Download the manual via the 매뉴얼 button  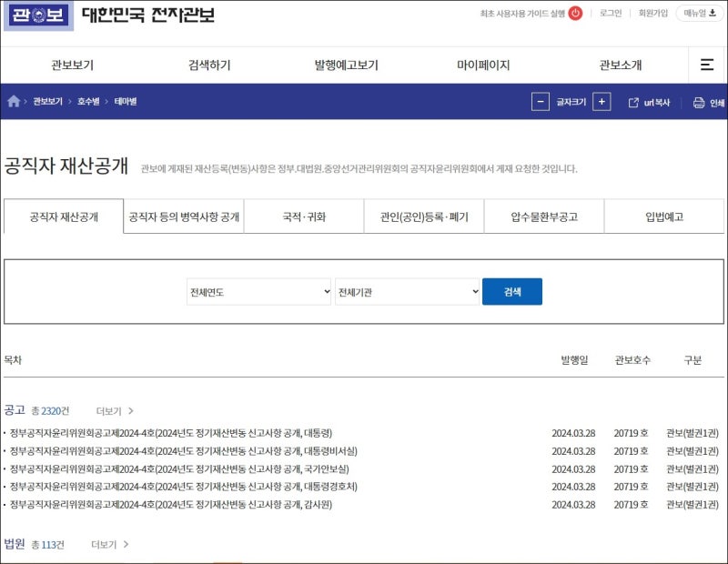[699, 13]
